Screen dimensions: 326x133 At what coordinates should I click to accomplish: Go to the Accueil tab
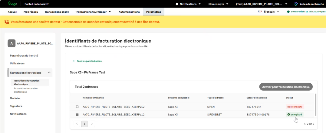point(12,12)
